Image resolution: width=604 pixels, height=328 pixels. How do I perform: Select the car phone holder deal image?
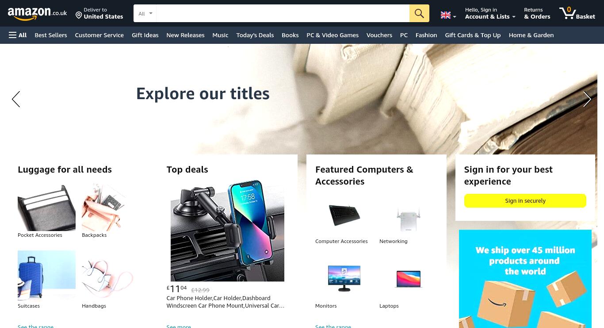tap(227, 231)
